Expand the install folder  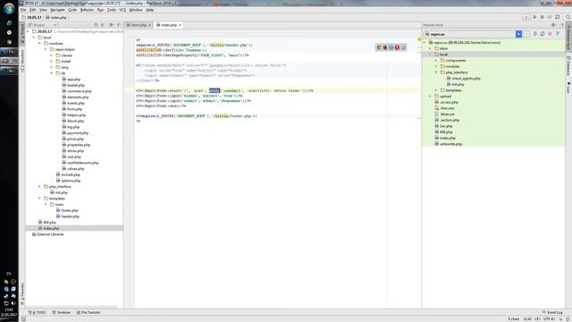click(x=52, y=62)
